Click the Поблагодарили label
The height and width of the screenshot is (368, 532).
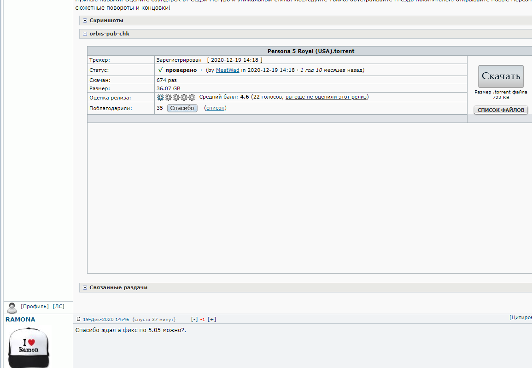click(x=111, y=109)
